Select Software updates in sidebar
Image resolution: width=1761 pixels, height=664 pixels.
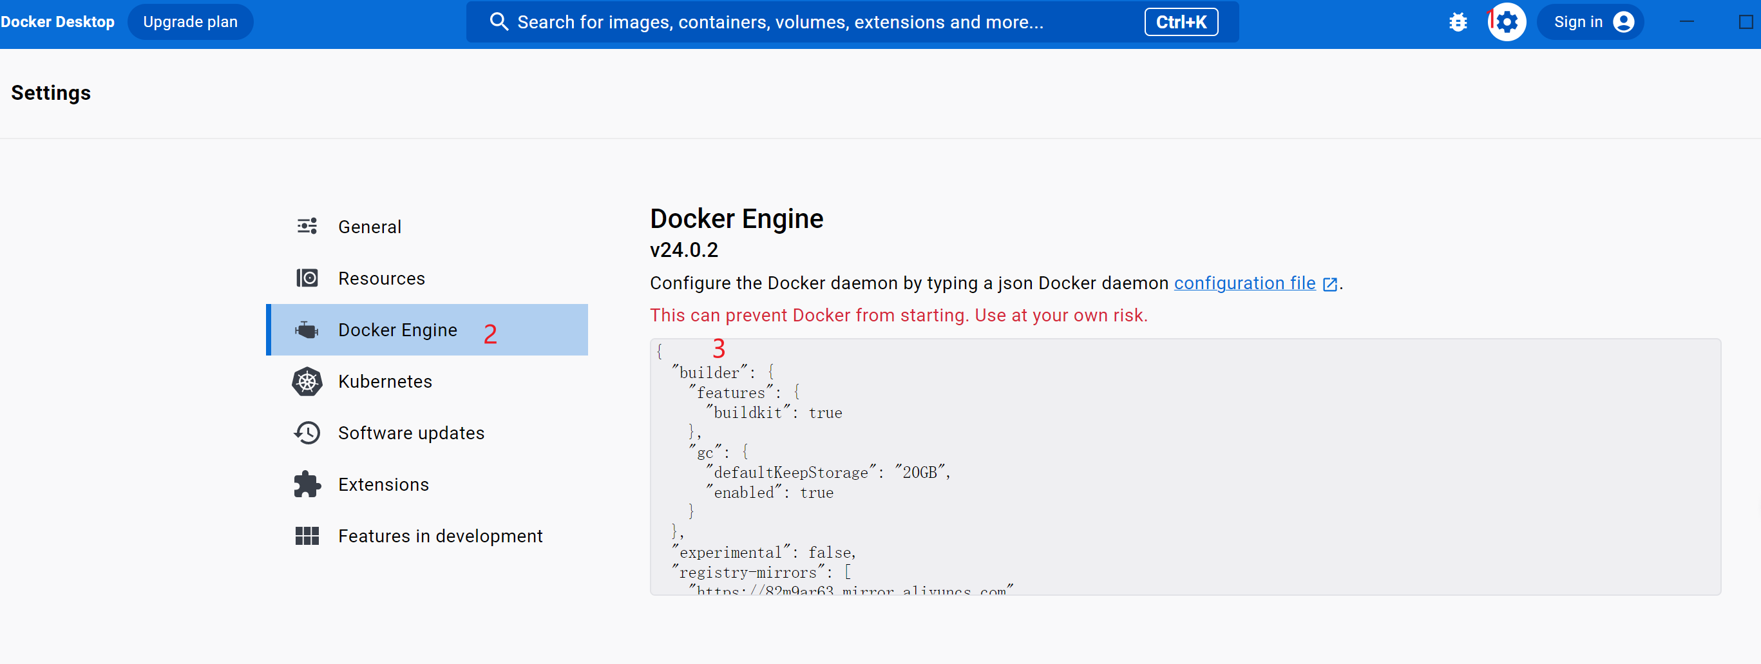(411, 433)
